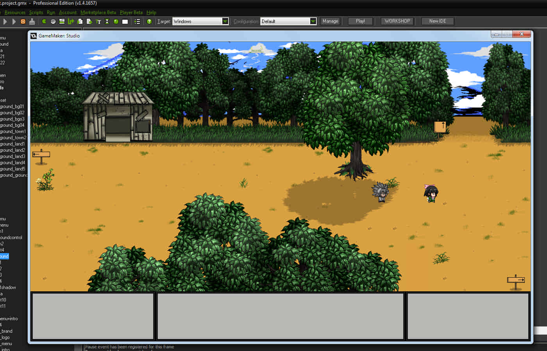
Task: Create a new script with the page icon
Action: [80, 21]
